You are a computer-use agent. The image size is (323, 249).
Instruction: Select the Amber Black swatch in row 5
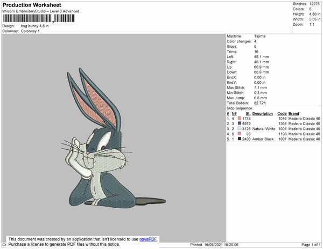coord(240,138)
